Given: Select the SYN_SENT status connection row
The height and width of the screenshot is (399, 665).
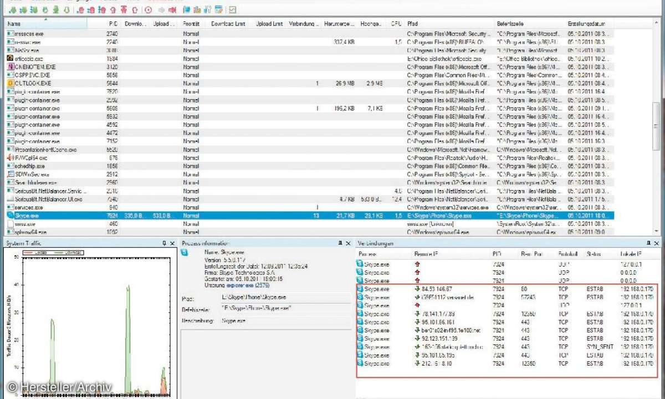Looking at the screenshot, I should tap(508, 347).
